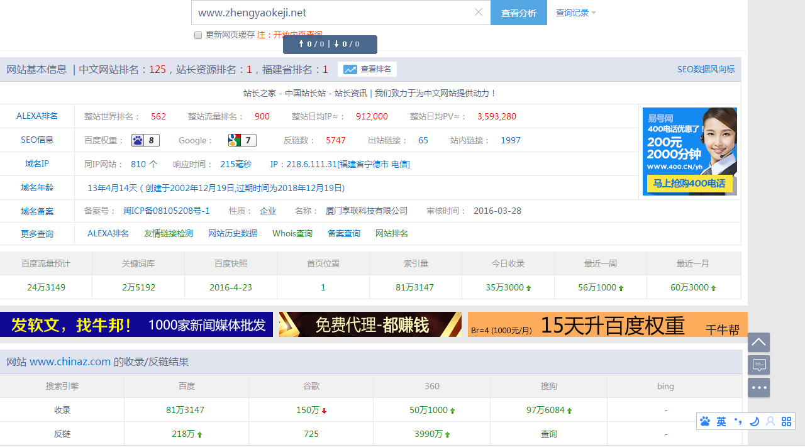Viewport: 805px width, 447px height.
Task: Click same-IP sites count 810
Action: 138,164
